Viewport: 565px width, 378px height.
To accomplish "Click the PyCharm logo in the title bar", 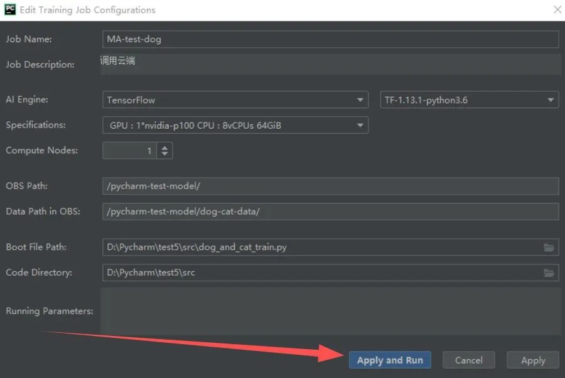I will point(10,9).
